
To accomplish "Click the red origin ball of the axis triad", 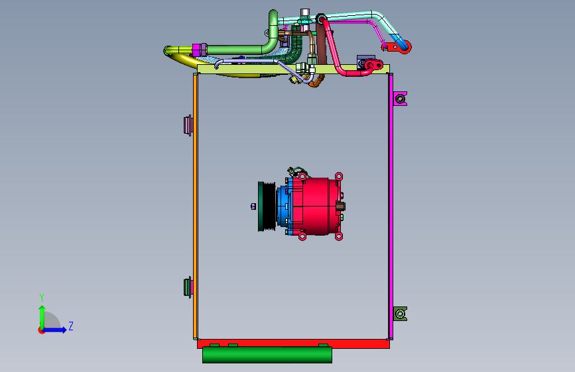I will pyautogui.click(x=41, y=330).
